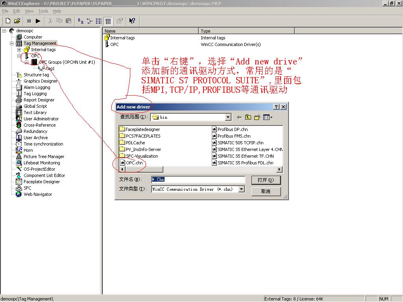403x302 pixels.
Task: Click the file name input field
Action: (198, 179)
